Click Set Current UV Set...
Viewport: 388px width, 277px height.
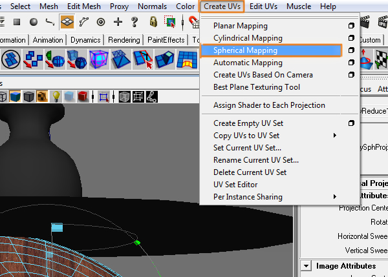coord(247,148)
